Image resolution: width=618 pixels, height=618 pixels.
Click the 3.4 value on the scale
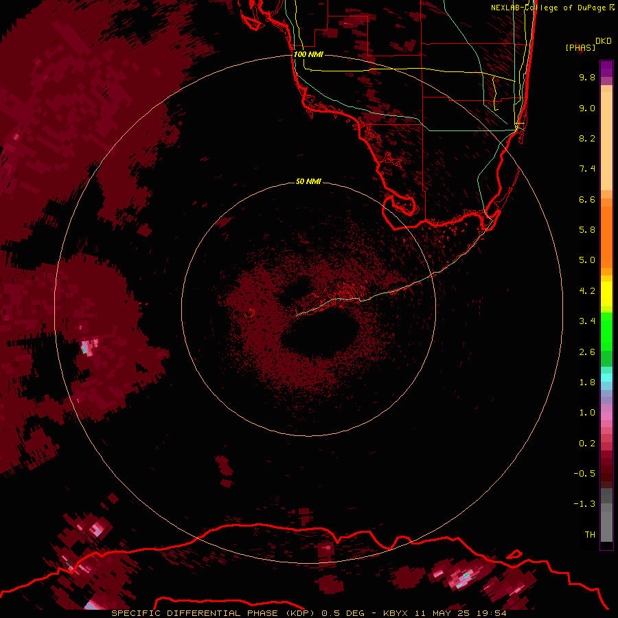[x=587, y=321]
